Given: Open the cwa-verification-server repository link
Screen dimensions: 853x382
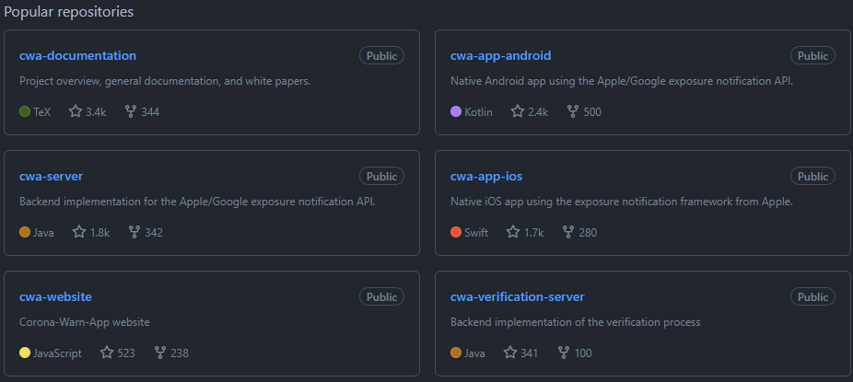Looking at the screenshot, I should [x=517, y=297].
